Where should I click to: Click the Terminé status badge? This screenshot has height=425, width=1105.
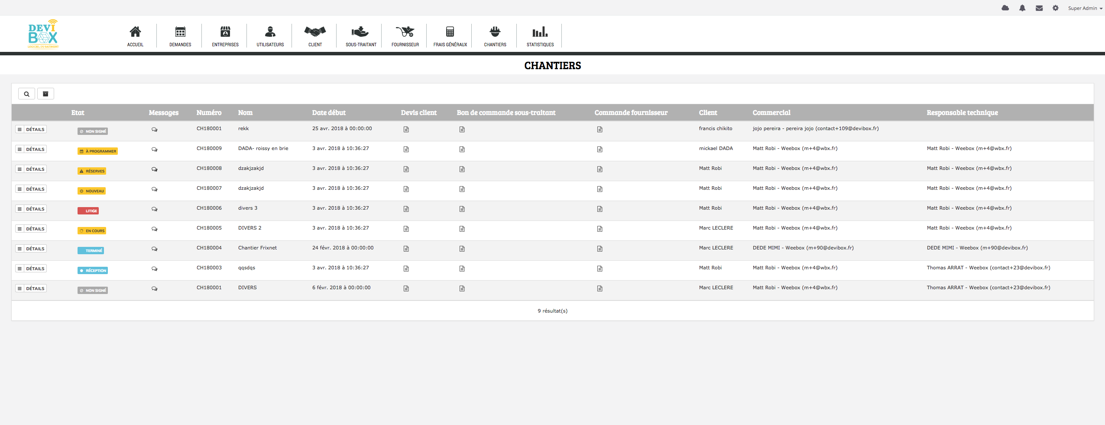(91, 251)
